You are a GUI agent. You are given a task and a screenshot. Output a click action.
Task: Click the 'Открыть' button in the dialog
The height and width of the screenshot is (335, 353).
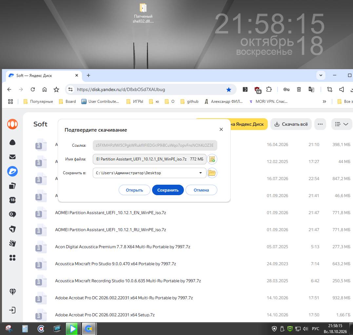134,190
